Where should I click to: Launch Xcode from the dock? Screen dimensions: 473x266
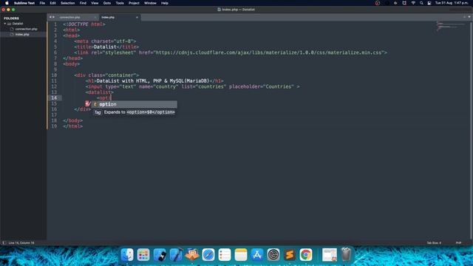pyautogui.click(x=176, y=255)
